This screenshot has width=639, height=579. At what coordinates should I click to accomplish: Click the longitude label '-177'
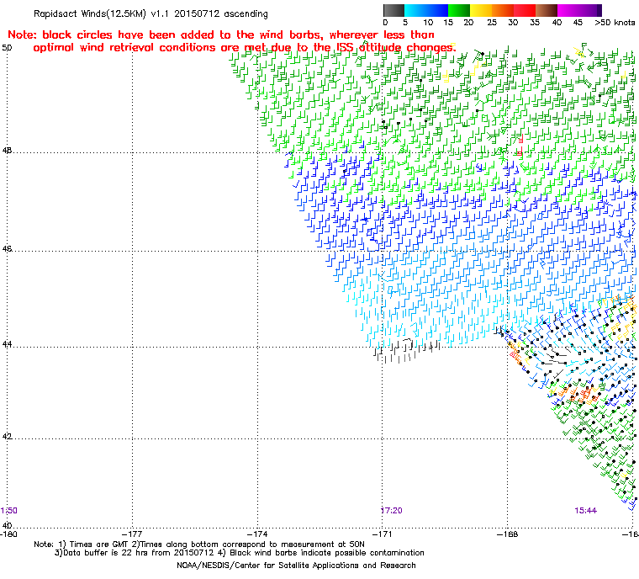(132, 534)
